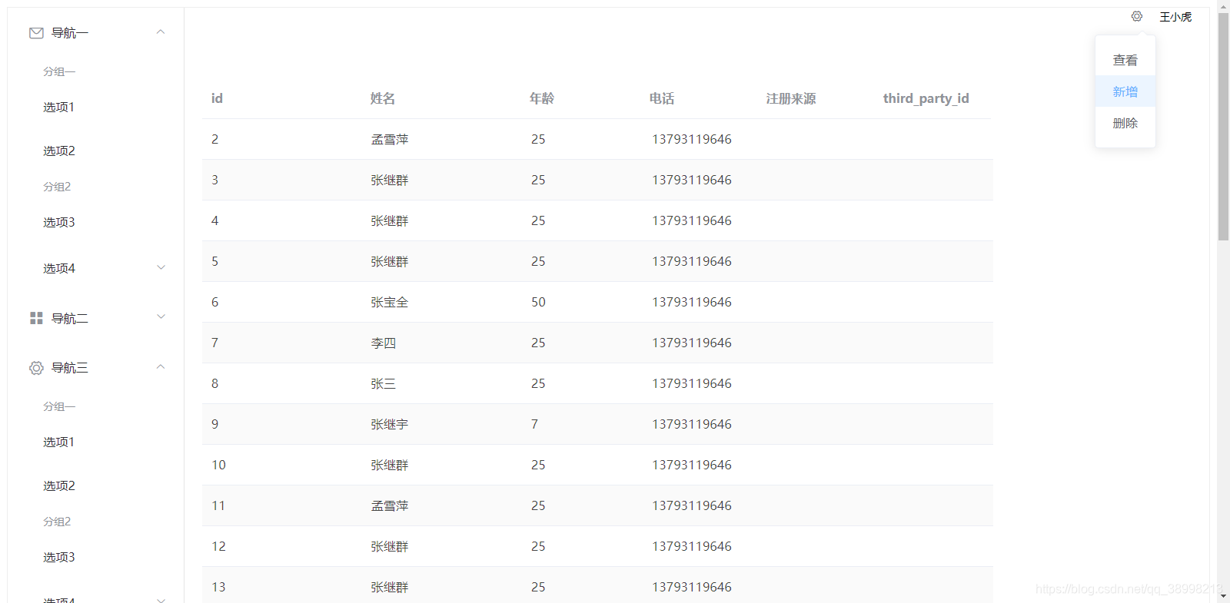
Task: Click age 7 in 张继宇 row
Action: point(534,424)
